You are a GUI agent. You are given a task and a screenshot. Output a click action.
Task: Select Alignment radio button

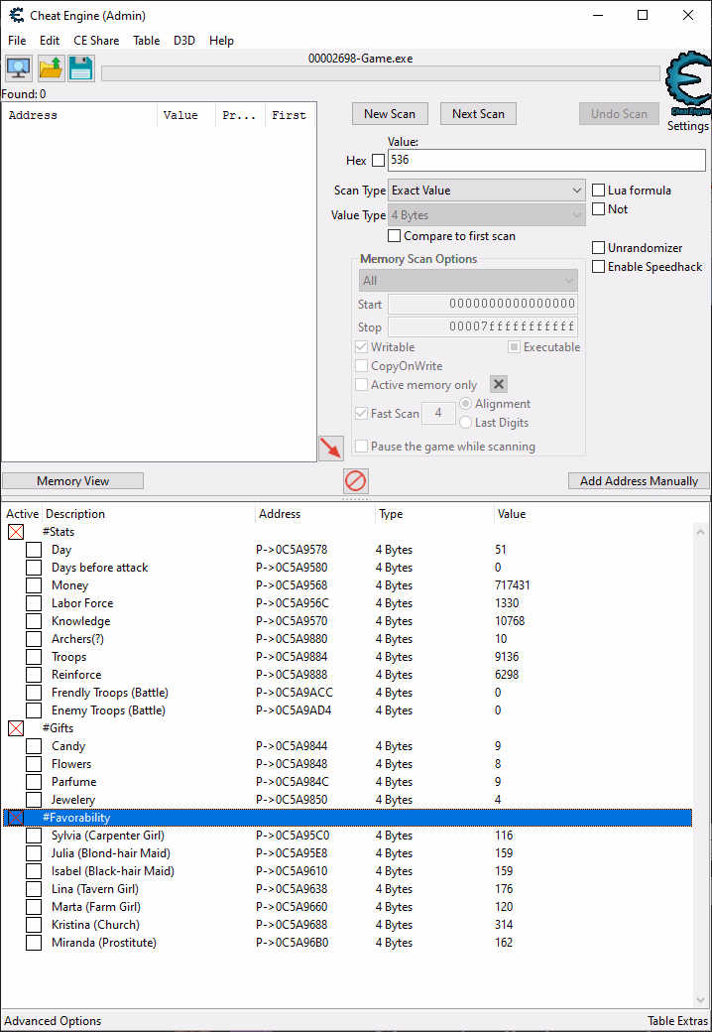pyautogui.click(x=465, y=404)
